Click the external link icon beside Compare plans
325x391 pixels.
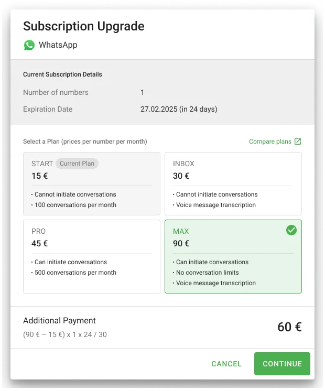[298, 142]
